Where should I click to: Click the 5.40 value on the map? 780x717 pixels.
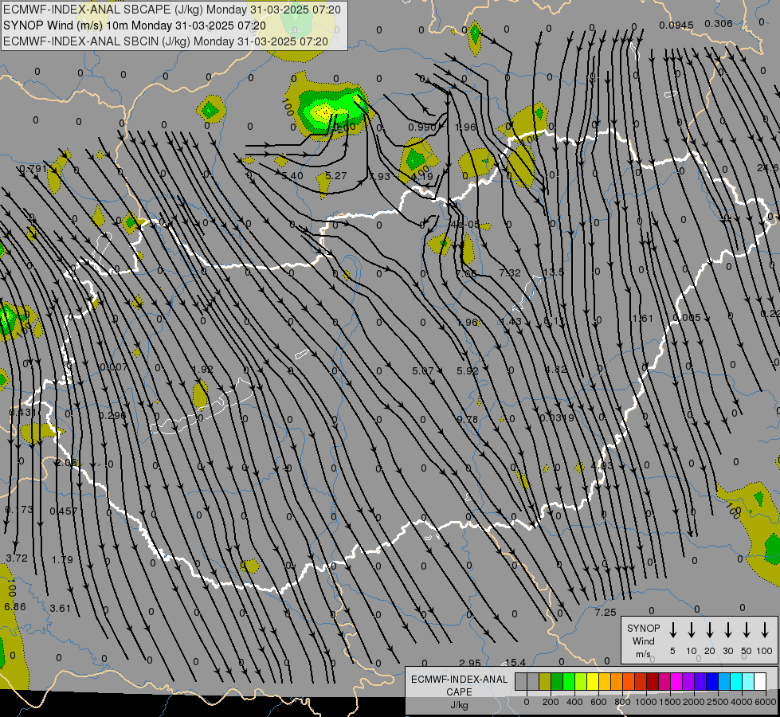click(292, 175)
